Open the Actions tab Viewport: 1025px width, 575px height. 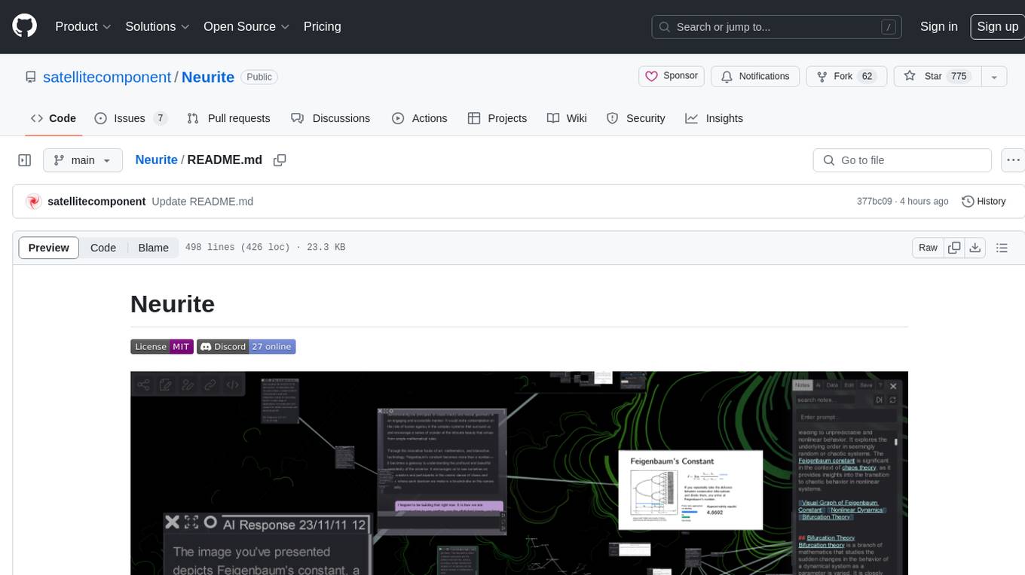tap(420, 118)
